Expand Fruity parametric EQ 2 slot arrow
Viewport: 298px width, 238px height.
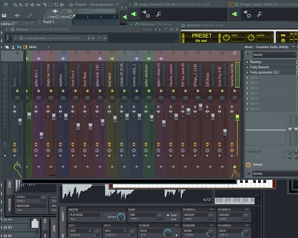248,72
